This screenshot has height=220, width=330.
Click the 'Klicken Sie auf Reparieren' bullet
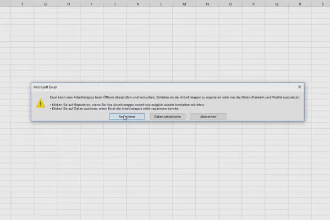point(128,105)
